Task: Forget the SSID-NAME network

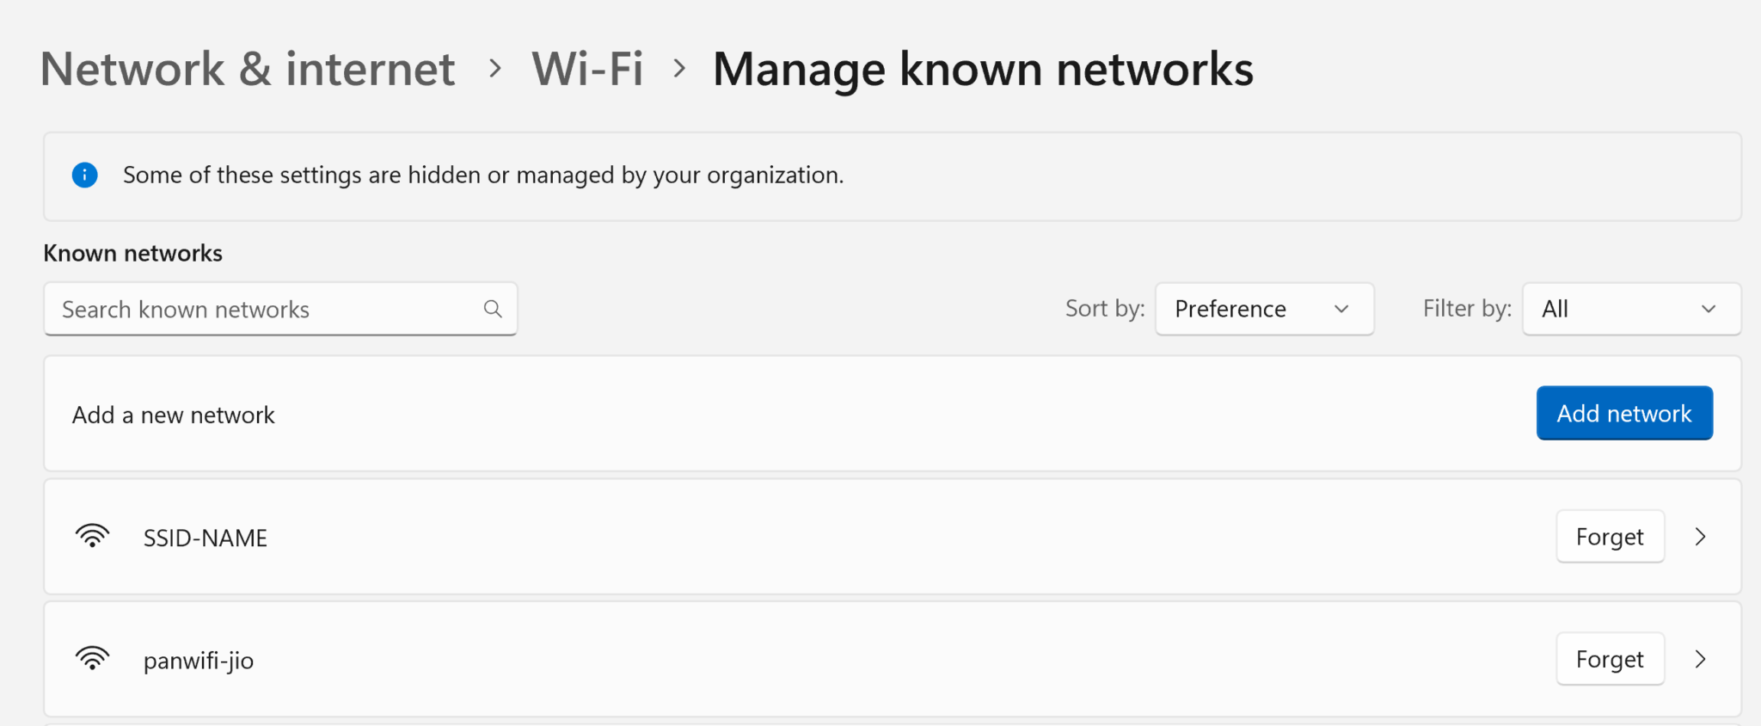Action: pos(1610,537)
